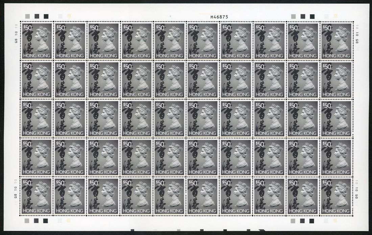Click the plate number marking at lower left margin
Viewport: 372px width, 235px height.
[x=16, y=190]
